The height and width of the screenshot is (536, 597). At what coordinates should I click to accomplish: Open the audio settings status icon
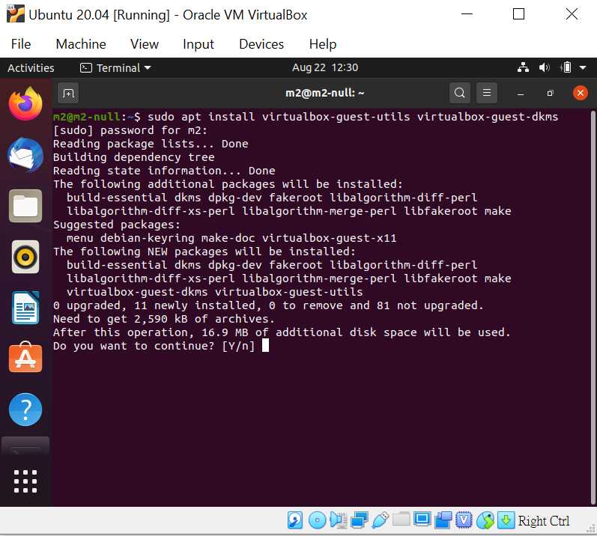click(338, 520)
